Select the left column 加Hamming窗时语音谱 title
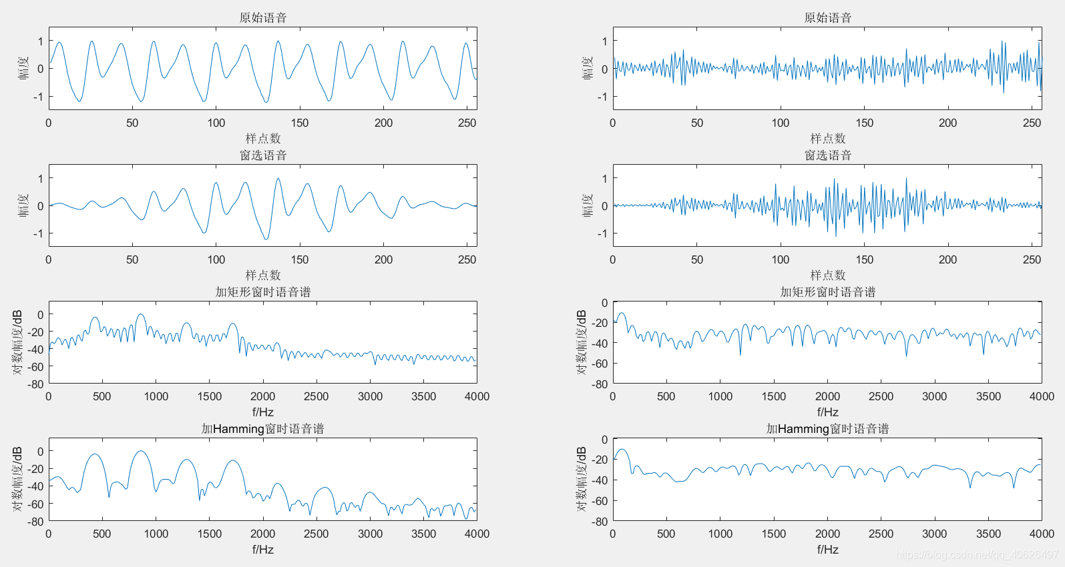The height and width of the screenshot is (567, 1065). click(x=263, y=429)
